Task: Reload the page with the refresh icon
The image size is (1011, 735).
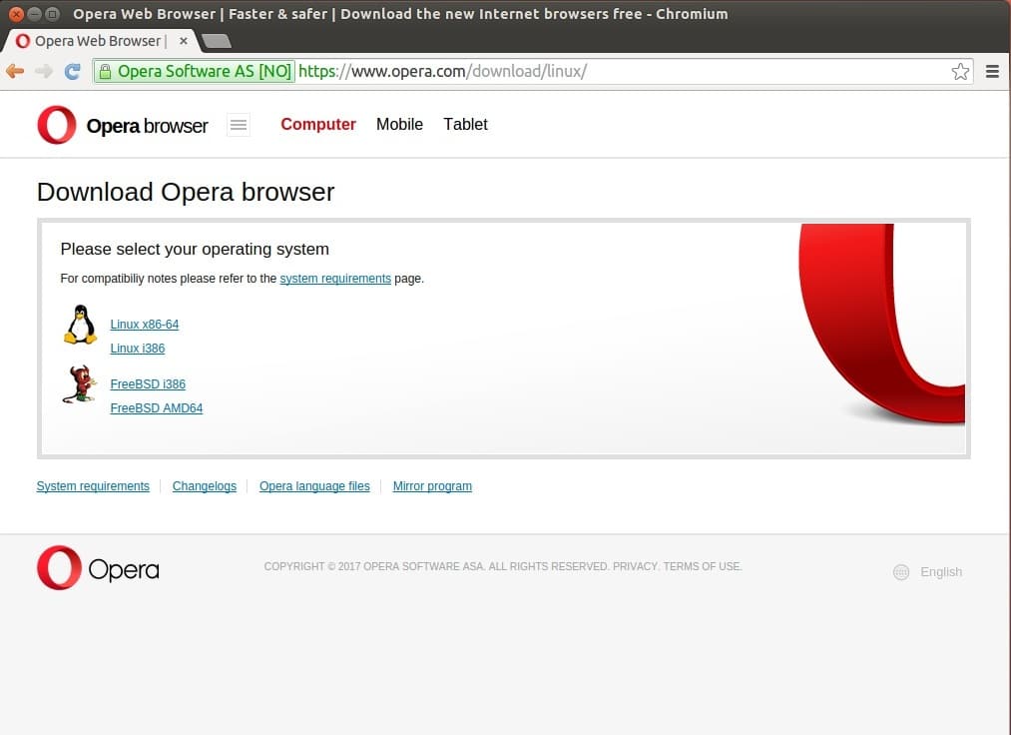Action: (x=72, y=71)
